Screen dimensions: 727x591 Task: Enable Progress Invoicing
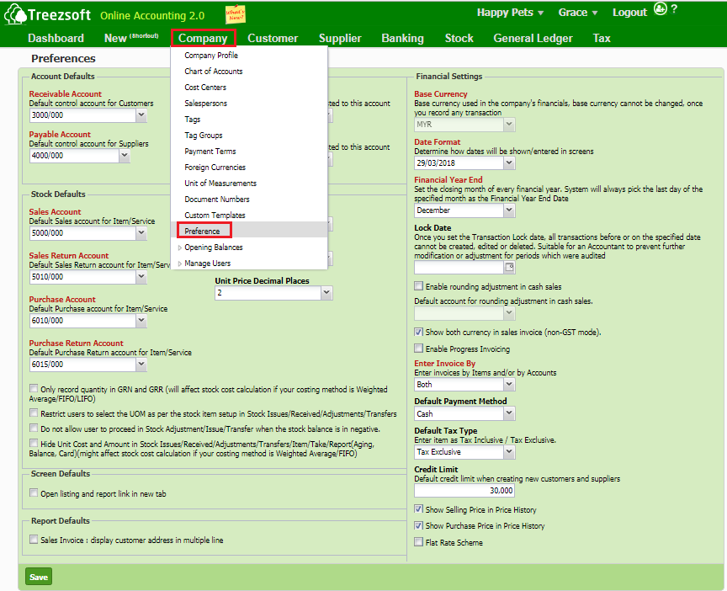point(418,349)
